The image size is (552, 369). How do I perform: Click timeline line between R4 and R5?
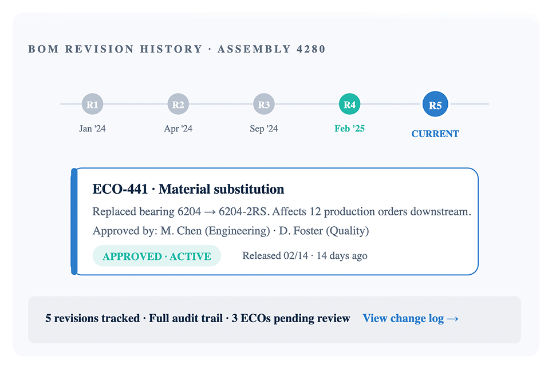[391, 104]
